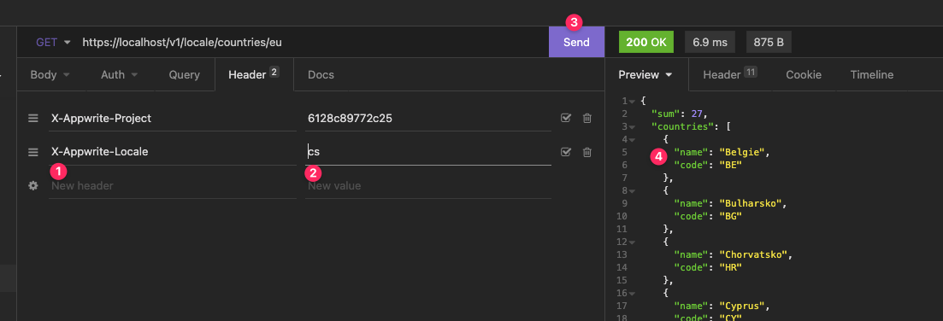Screen dimensions: 943x321
Task: Grab the X-Appwrite-Project row reorder handle
Action: (33, 118)
